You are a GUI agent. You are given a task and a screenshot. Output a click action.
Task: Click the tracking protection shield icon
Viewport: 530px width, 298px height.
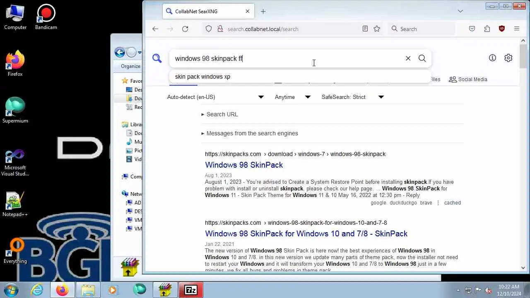tap(209, 29)
